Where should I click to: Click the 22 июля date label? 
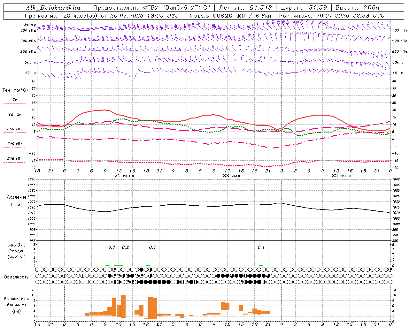(233, 176)
